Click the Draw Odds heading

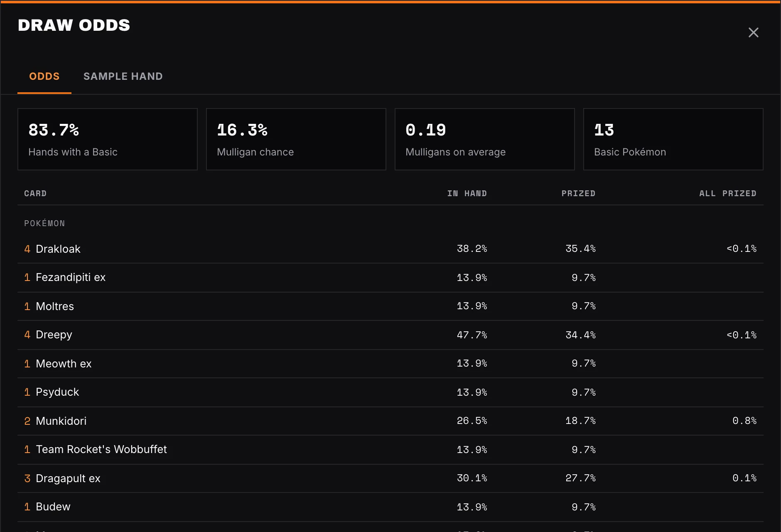(x=74, y=25)
